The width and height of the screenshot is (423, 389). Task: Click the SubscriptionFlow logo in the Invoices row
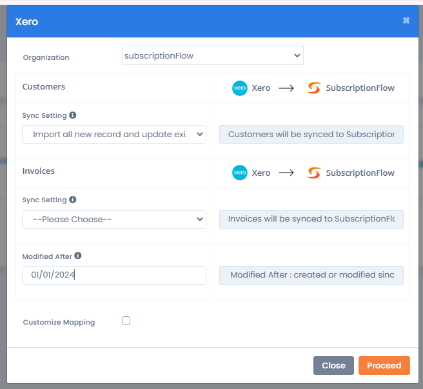314,173
